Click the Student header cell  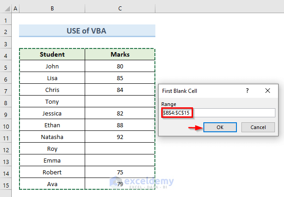[x=52, y=55]
